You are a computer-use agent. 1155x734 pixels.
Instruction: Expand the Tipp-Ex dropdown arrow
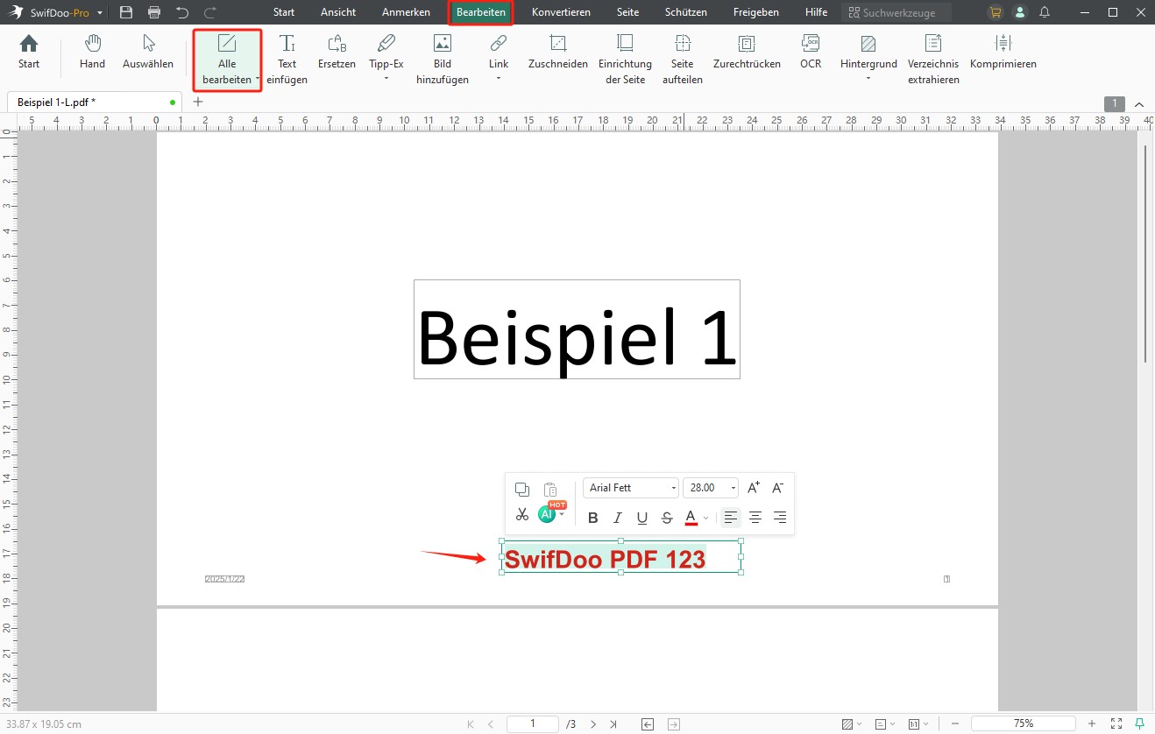point(386,80)
